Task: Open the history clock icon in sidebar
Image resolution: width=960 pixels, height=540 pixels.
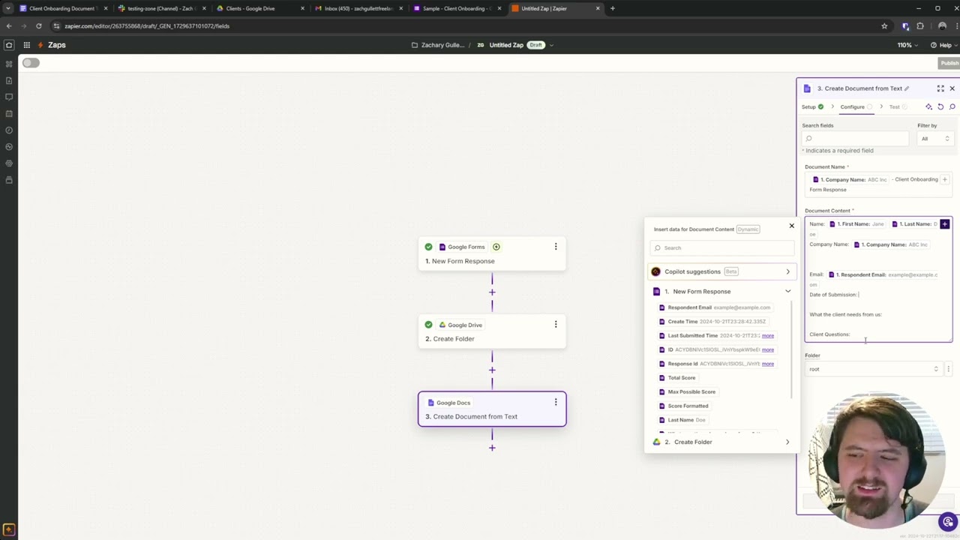Action: click(x=9, y=130)
